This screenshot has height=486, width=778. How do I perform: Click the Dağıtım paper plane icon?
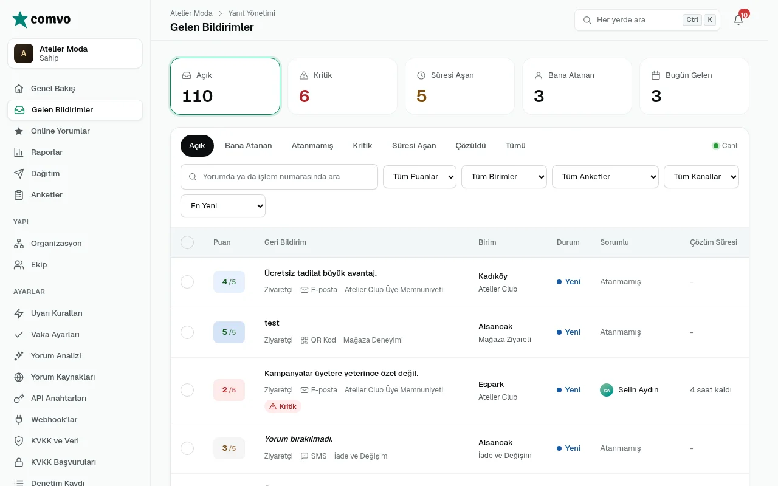click(x=19, y=174)
